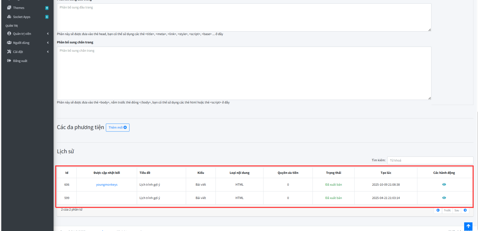The width and height of the screenshot is (478, 231).
Task: Open the youngmonkeys user link
Action: 107,185
